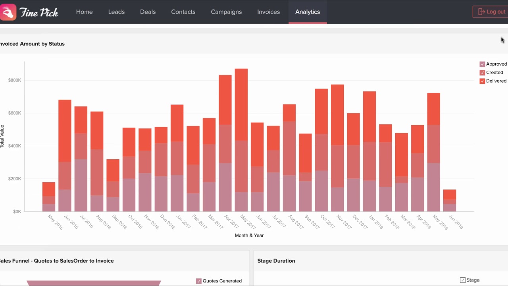Go to the Home tab
508x286 pixels.
click(84, 12)
